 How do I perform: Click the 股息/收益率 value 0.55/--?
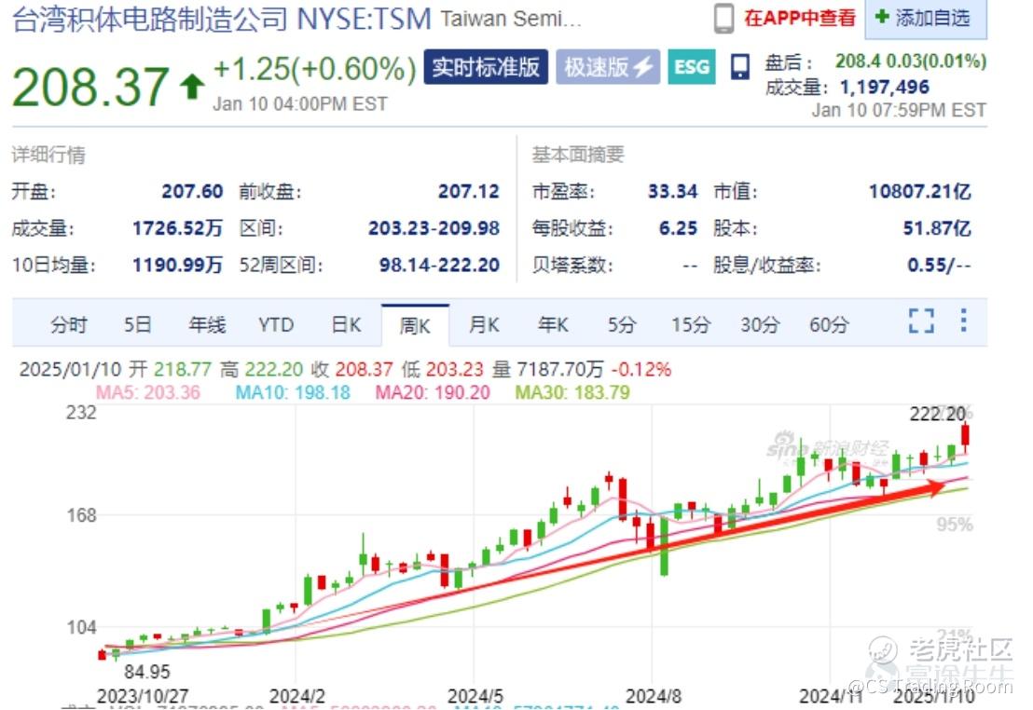(x=940, y=266)
